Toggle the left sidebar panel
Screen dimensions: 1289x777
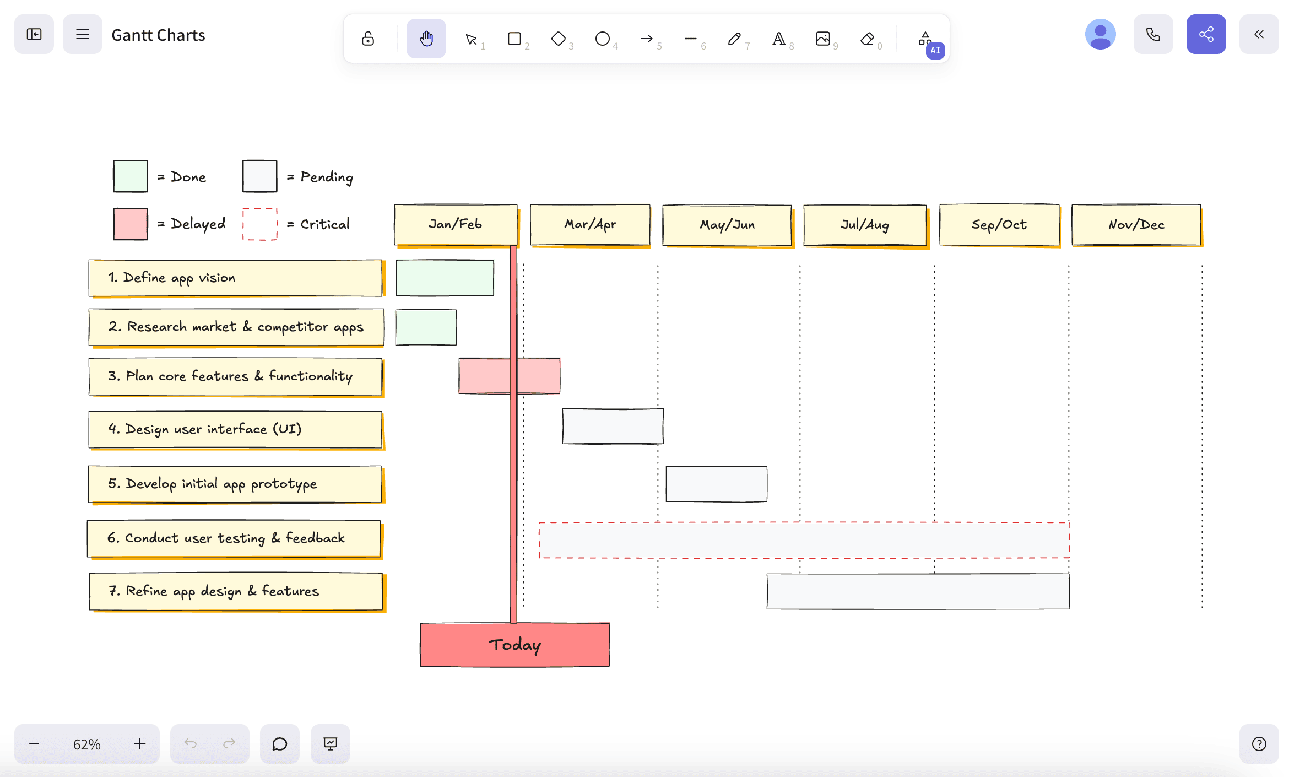point(34,34)
